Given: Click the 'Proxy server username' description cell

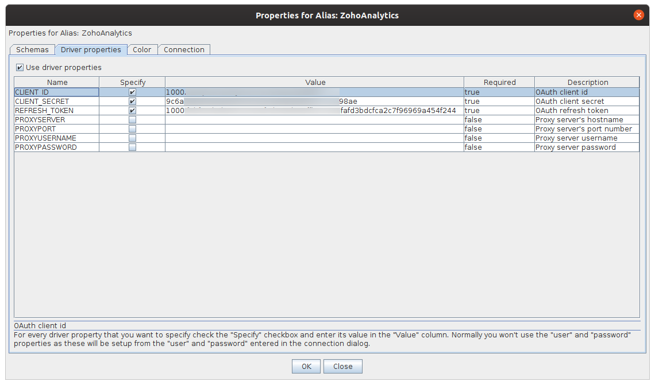Looking at the screenshot, I should point(587,138).
